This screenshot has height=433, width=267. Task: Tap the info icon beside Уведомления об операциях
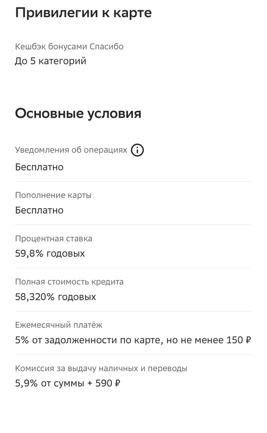137,150
